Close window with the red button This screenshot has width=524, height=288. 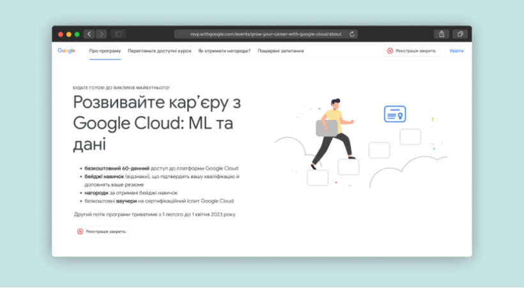61,34
